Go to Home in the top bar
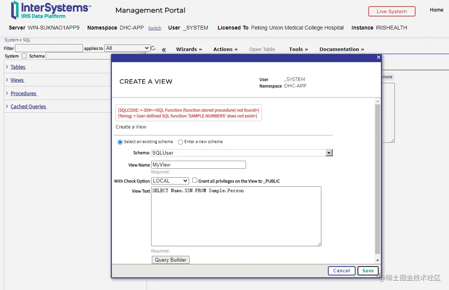449x290 pixels. click(436, 10)
